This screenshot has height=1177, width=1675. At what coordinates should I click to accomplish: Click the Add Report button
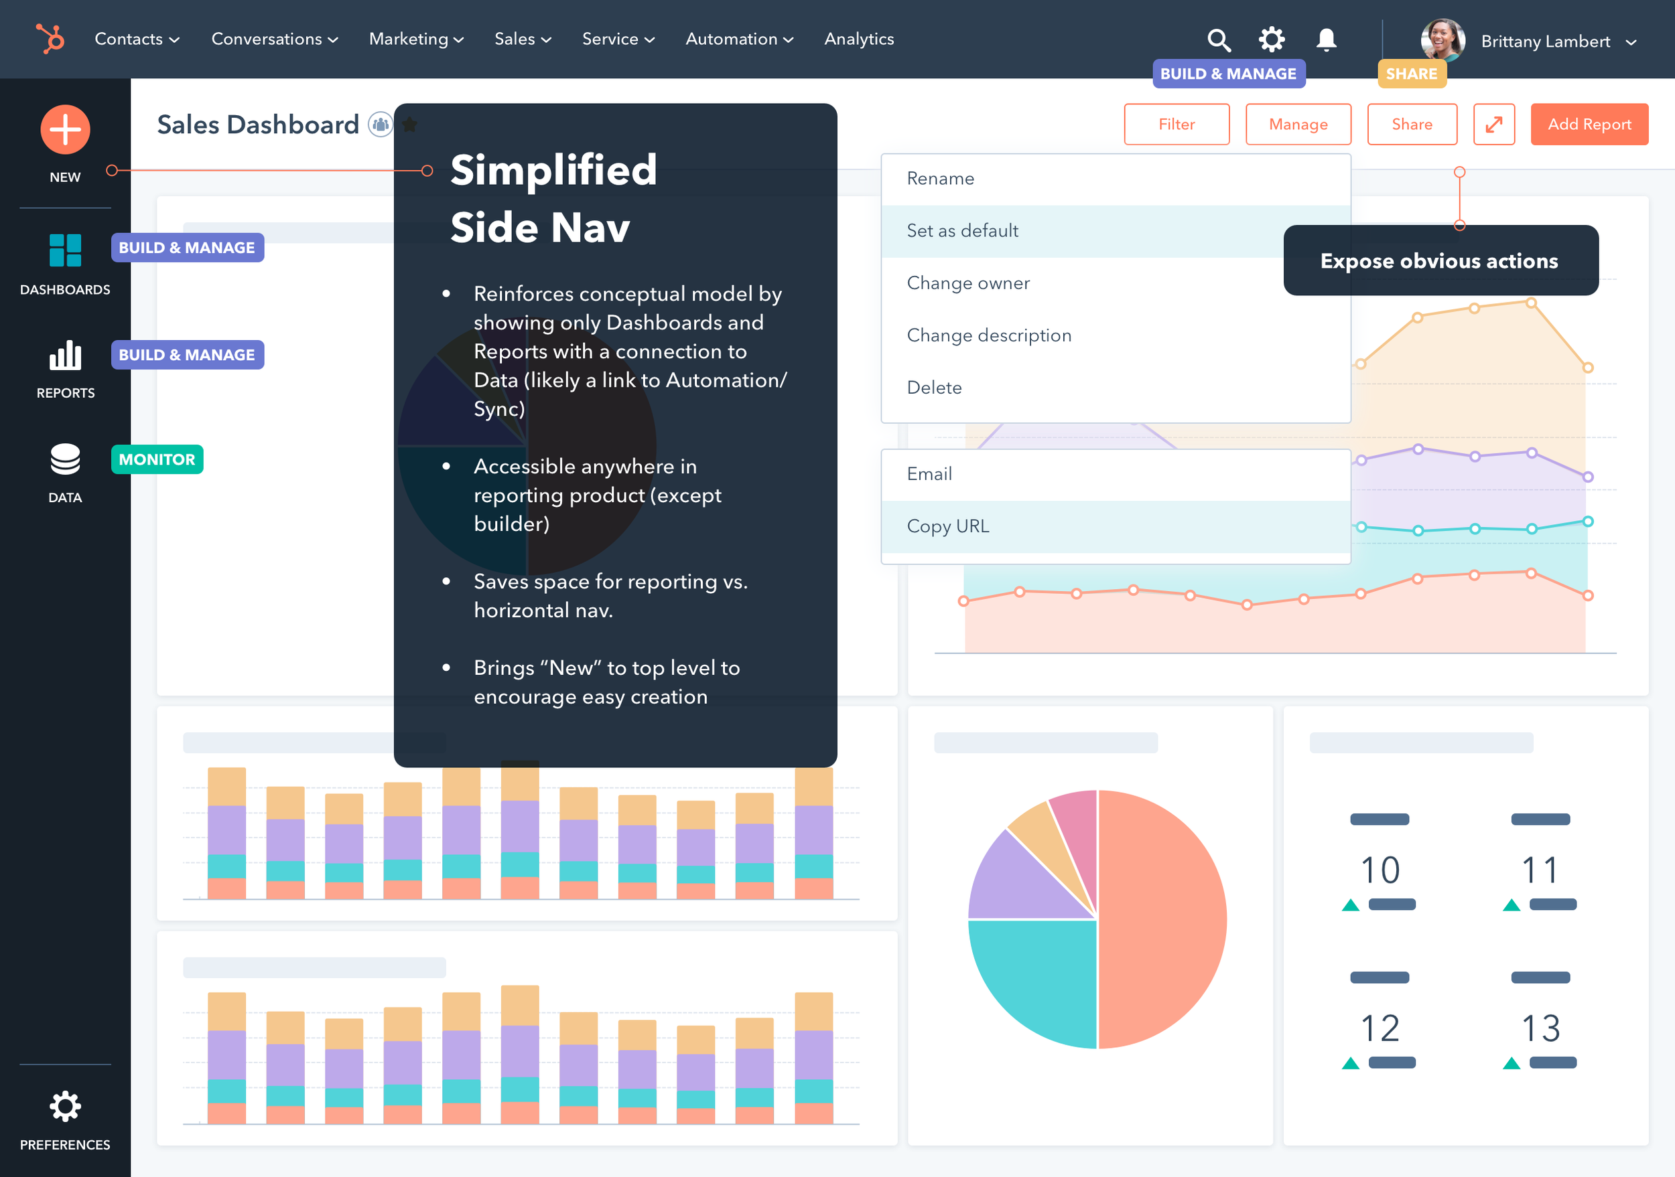click(x=1589, y=124)
